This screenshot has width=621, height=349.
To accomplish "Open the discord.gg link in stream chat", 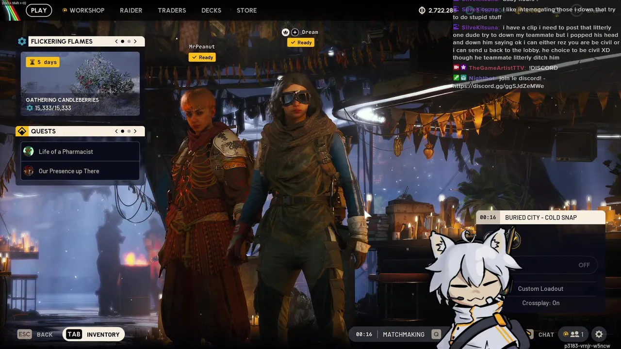I will click(498, 86).
